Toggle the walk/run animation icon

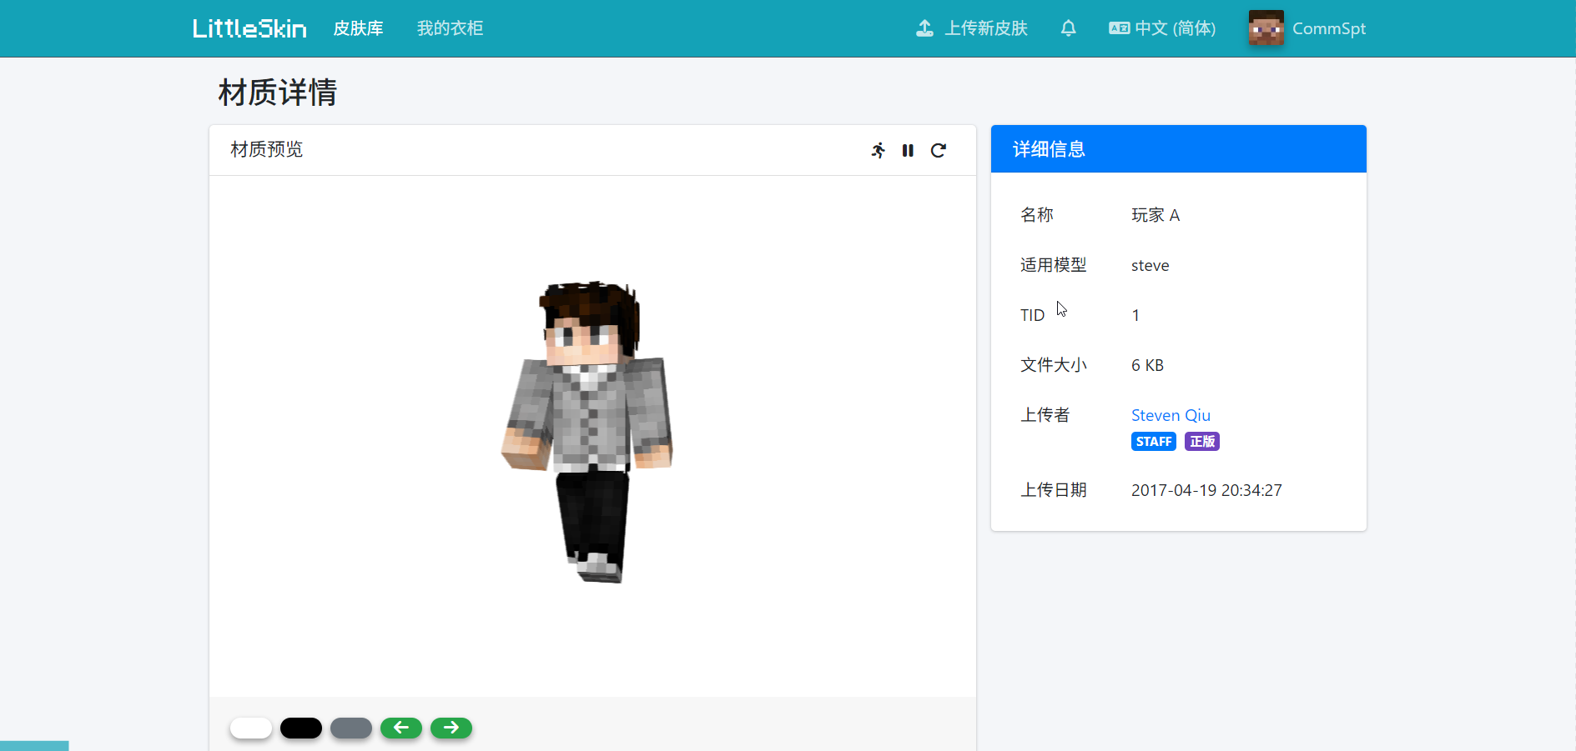tap(878, 151)
